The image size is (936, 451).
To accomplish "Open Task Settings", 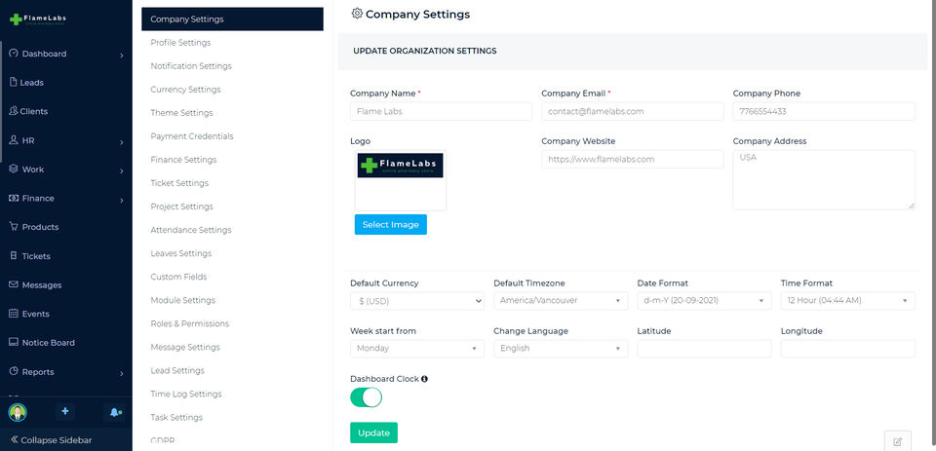I will (x=176, y=417).
